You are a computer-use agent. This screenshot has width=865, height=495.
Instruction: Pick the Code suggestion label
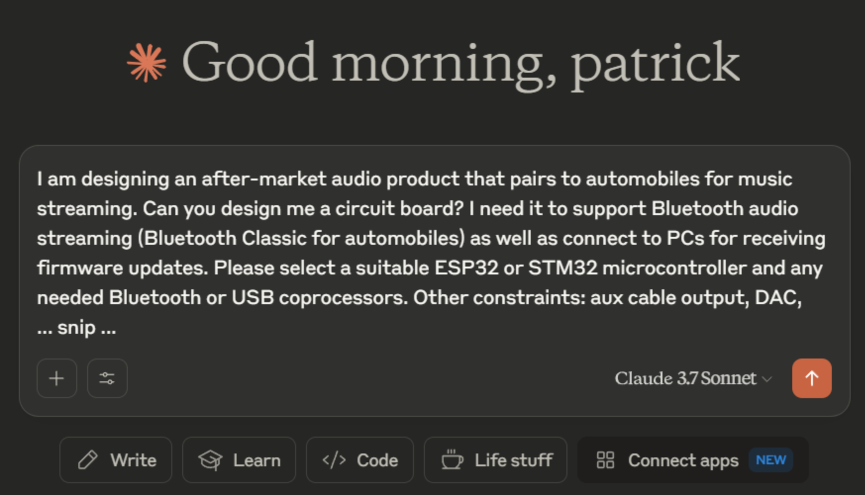377,460
